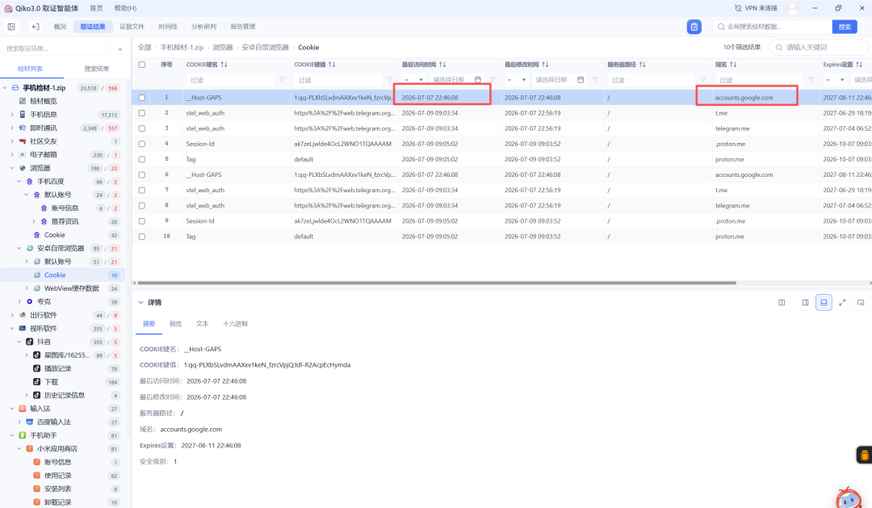
Task: Tick the checkbox for row 4 Session-Id
Action: click(142, 144)
